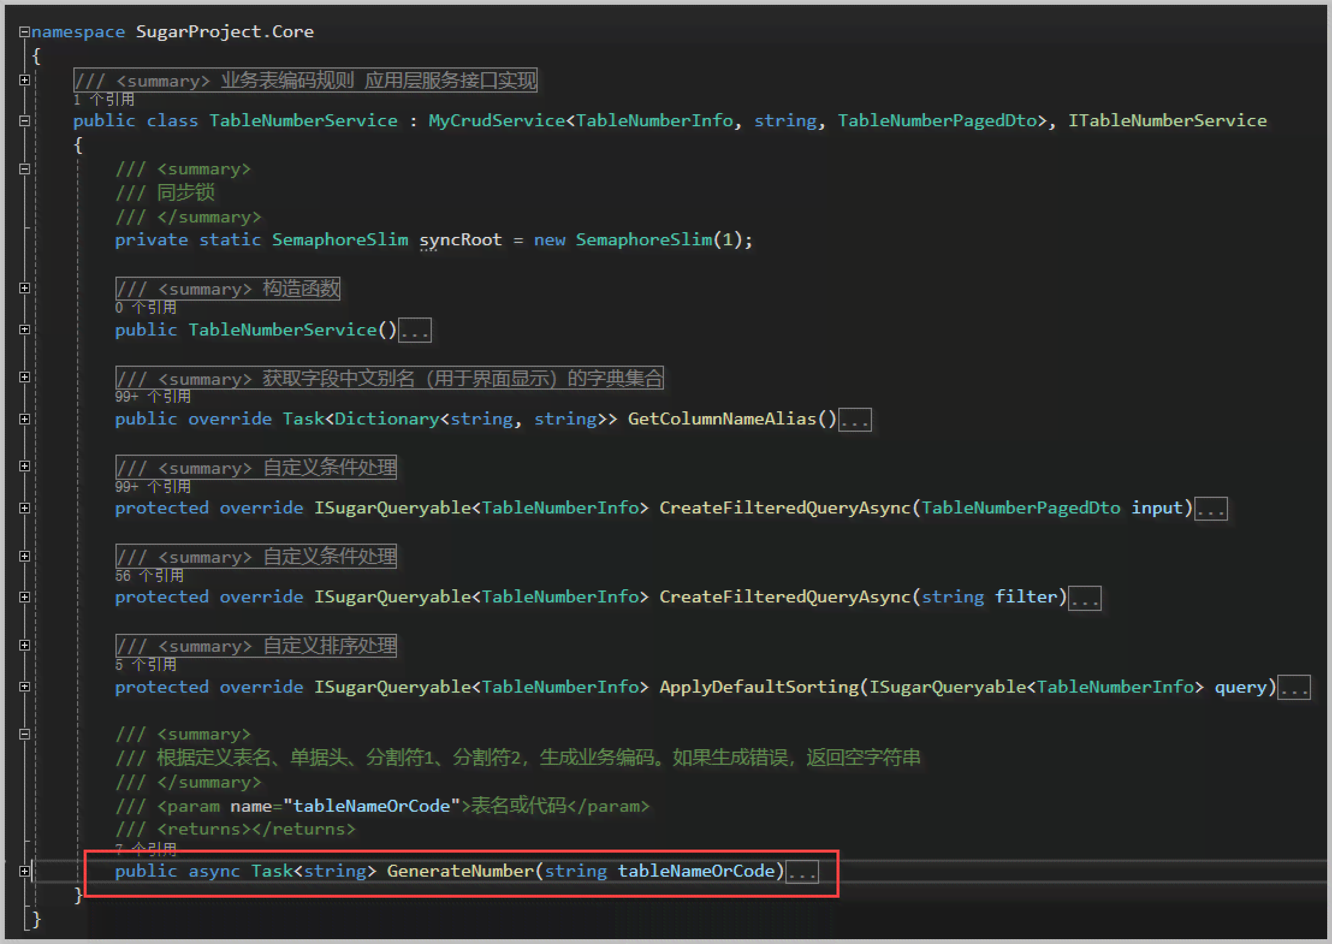Viewport: 1332px width, 944px height.
Task: Click the parameter name 'query'
Action: pos(1240,687)
